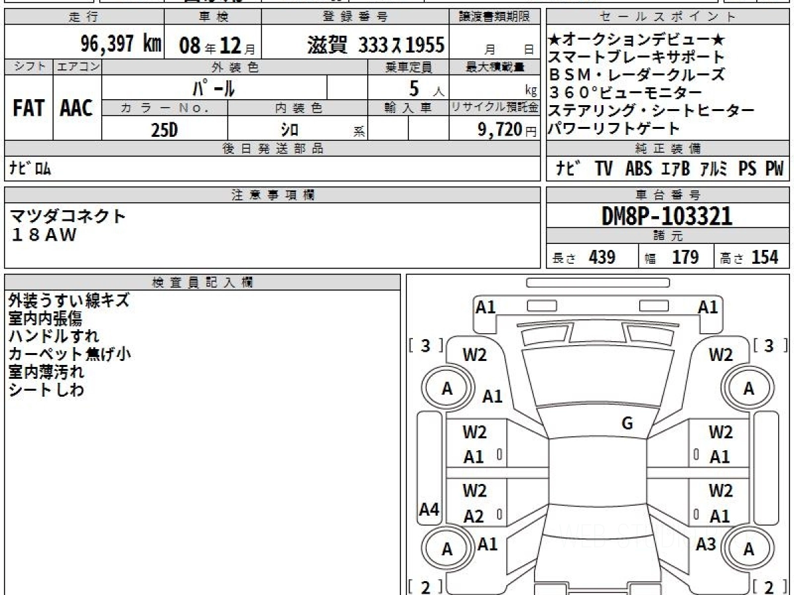Viewport: 794px width, 595px height.
Task: Select inspector note 室内薄汚れ
Action: pyautogui.click(x=46, y=372)
